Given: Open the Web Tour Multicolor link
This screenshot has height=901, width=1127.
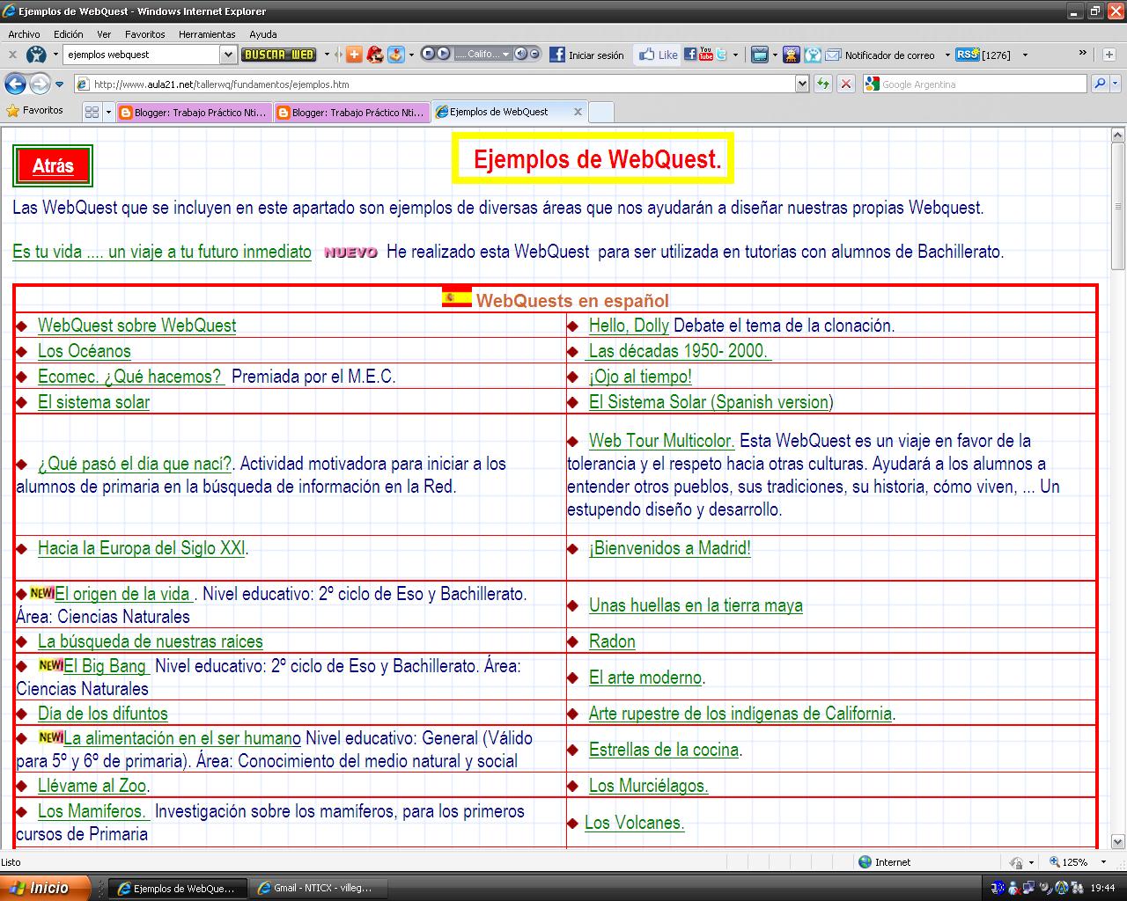Looking at the screenshot, I should [x=661, y=441].
